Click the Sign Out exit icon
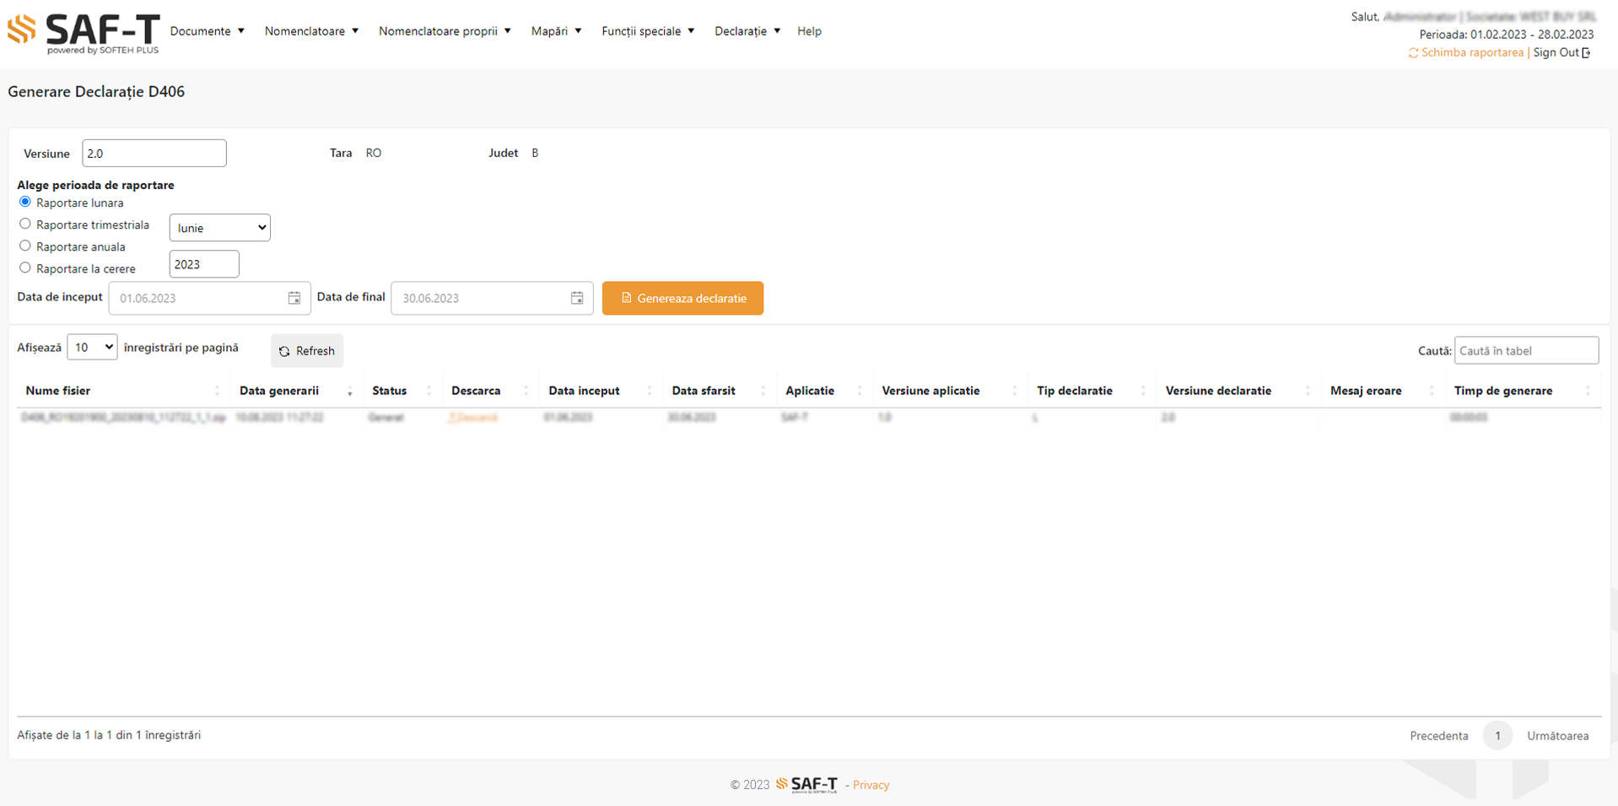Image resolution: width=1618 pixels, height=806 pixels. point(1587,53)
